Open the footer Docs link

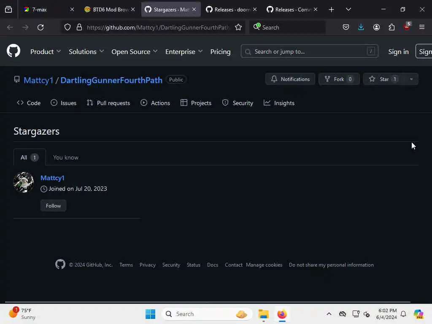coord(213,265)
